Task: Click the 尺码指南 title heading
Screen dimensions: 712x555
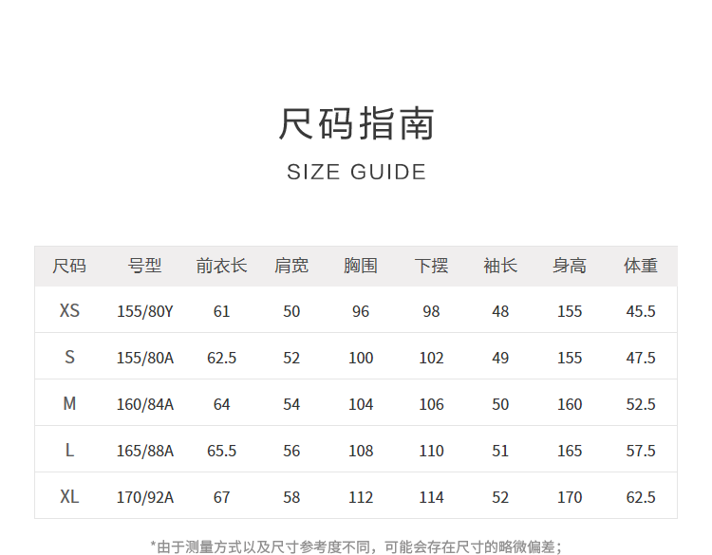Action: coord(356,124)
